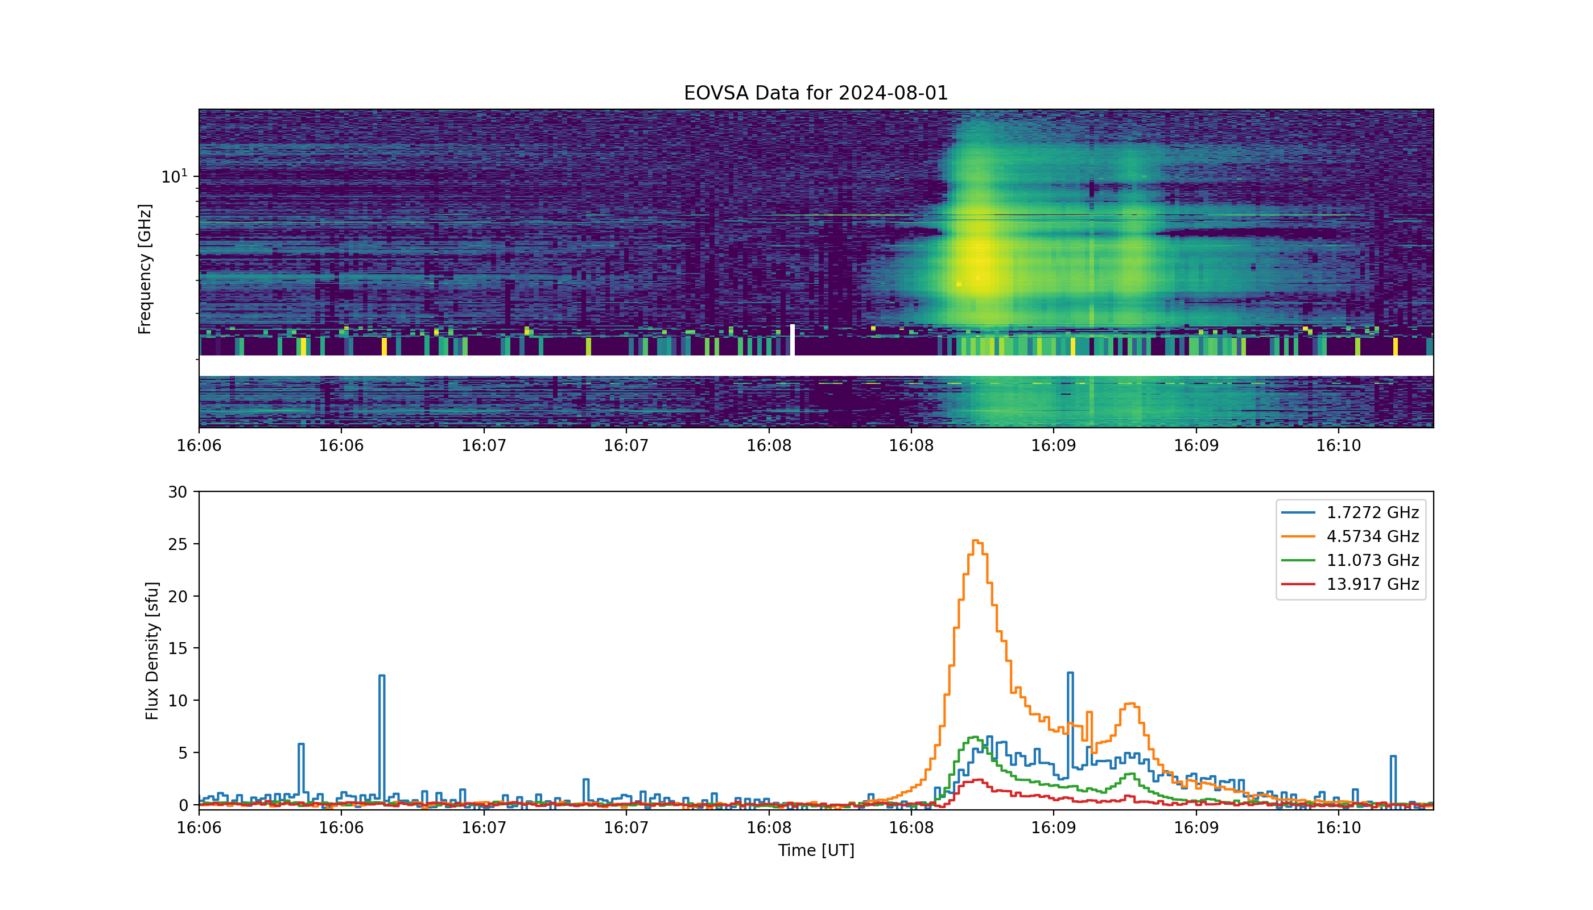Screen dimensions: 1593x910
Task: Click the blue line swatch for 1.7272 GHz
Action: coord(1298,512)
